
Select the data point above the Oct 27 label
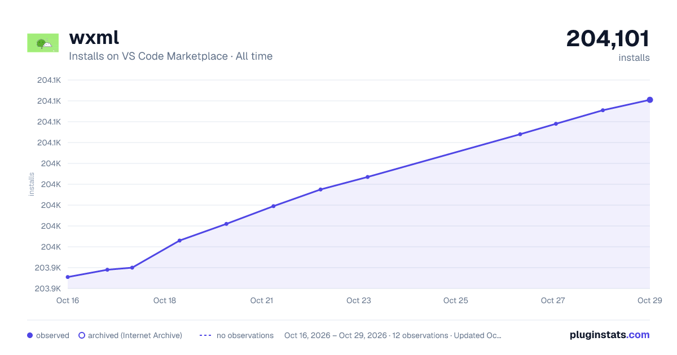(x=556, y=124)
